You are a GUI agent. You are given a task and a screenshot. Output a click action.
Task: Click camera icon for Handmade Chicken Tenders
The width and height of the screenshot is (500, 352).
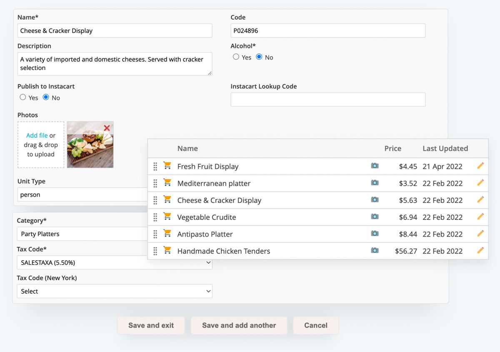(375, 250)
